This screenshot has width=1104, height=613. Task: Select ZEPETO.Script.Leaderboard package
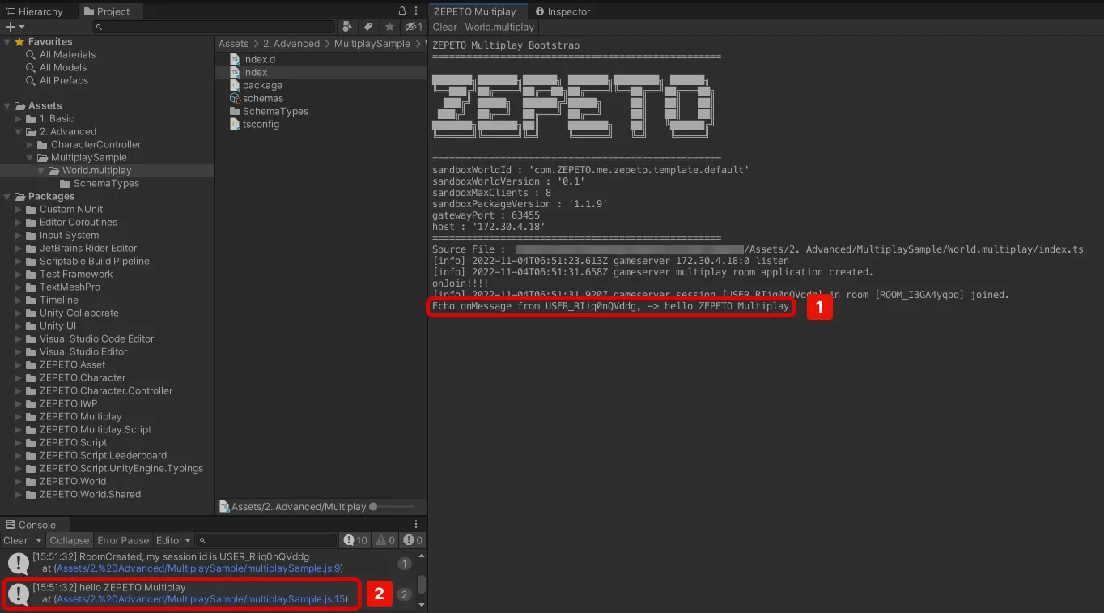[x=107, y=455]
